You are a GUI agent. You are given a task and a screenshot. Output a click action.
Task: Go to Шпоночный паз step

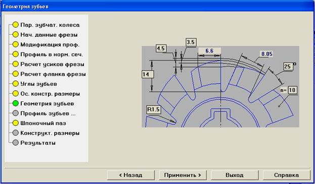click(x=43, y=124)
